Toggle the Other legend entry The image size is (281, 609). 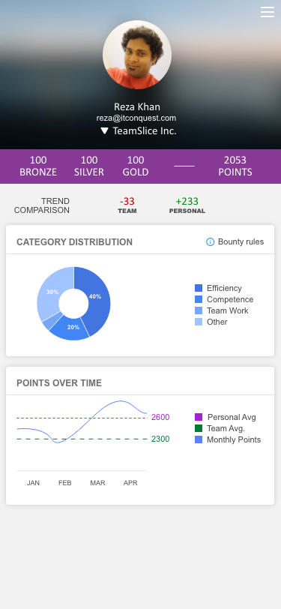[211, 322]
